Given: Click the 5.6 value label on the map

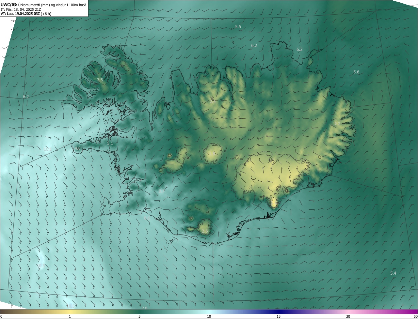Looking at the screenshot, I should 356,72.
